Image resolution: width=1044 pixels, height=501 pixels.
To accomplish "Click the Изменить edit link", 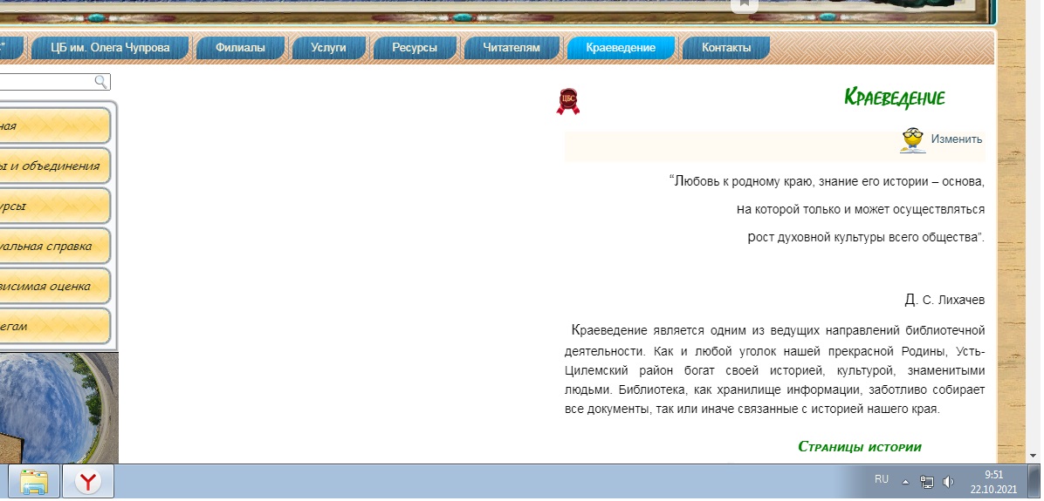I will click(956, 139).
